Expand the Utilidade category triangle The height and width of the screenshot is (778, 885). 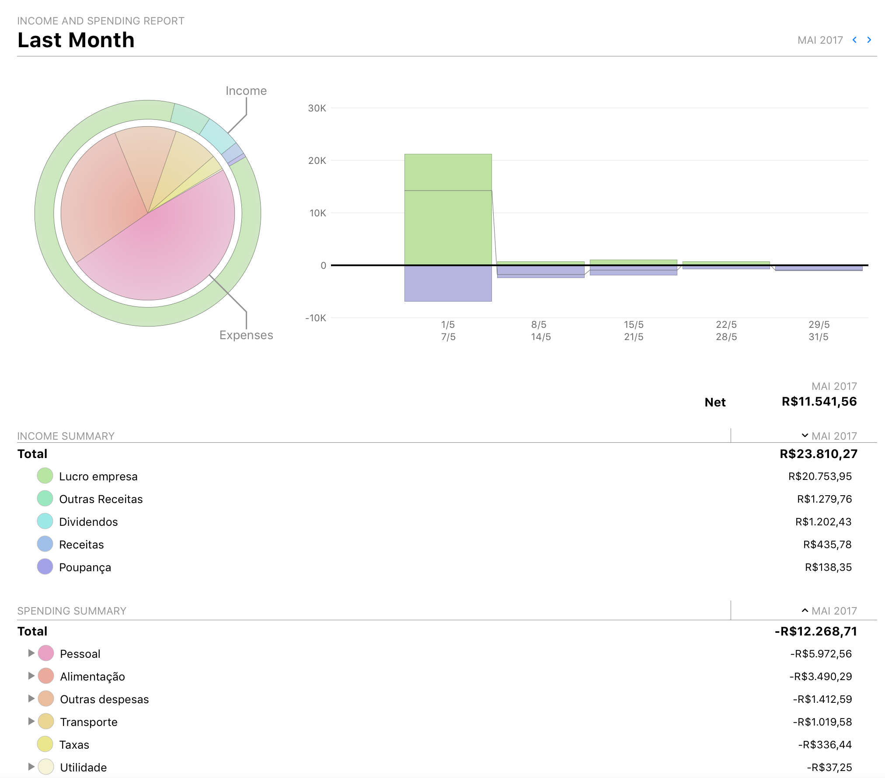click(x=31, y=767)
